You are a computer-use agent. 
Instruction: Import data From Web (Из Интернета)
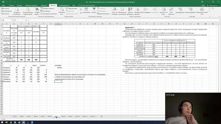7,11
